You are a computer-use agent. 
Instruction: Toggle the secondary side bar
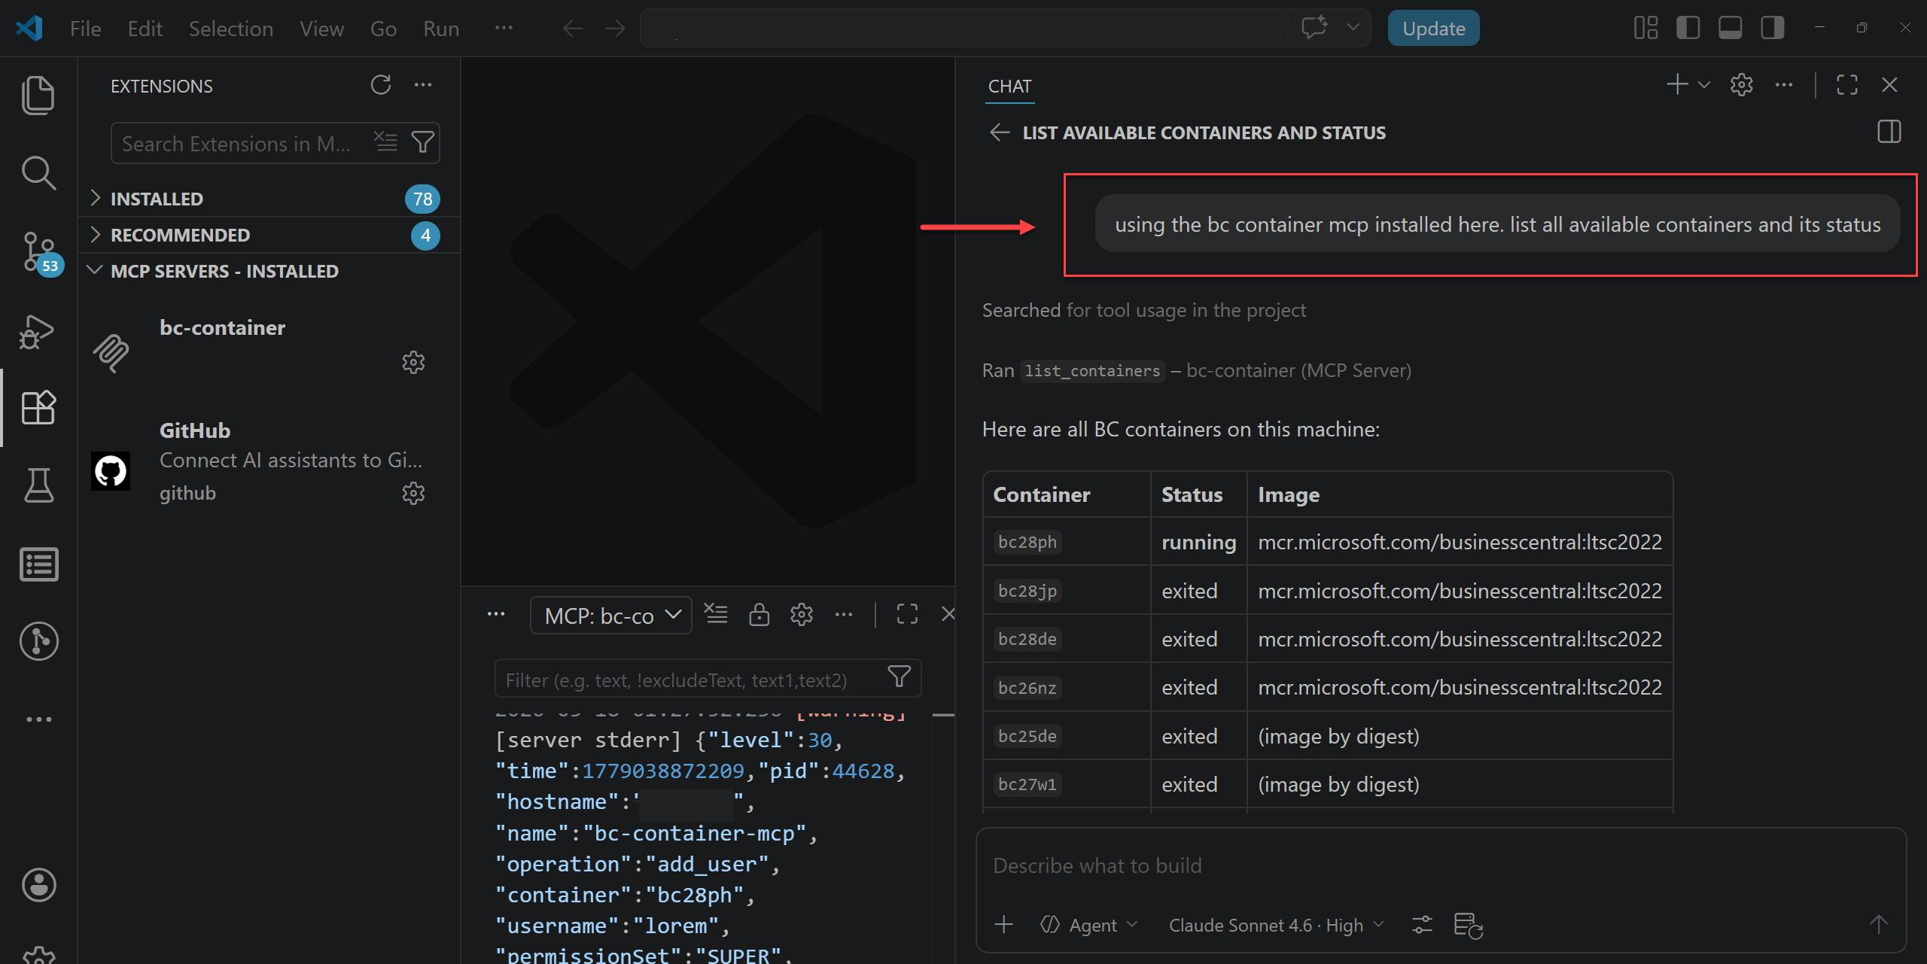(1773, 28)
